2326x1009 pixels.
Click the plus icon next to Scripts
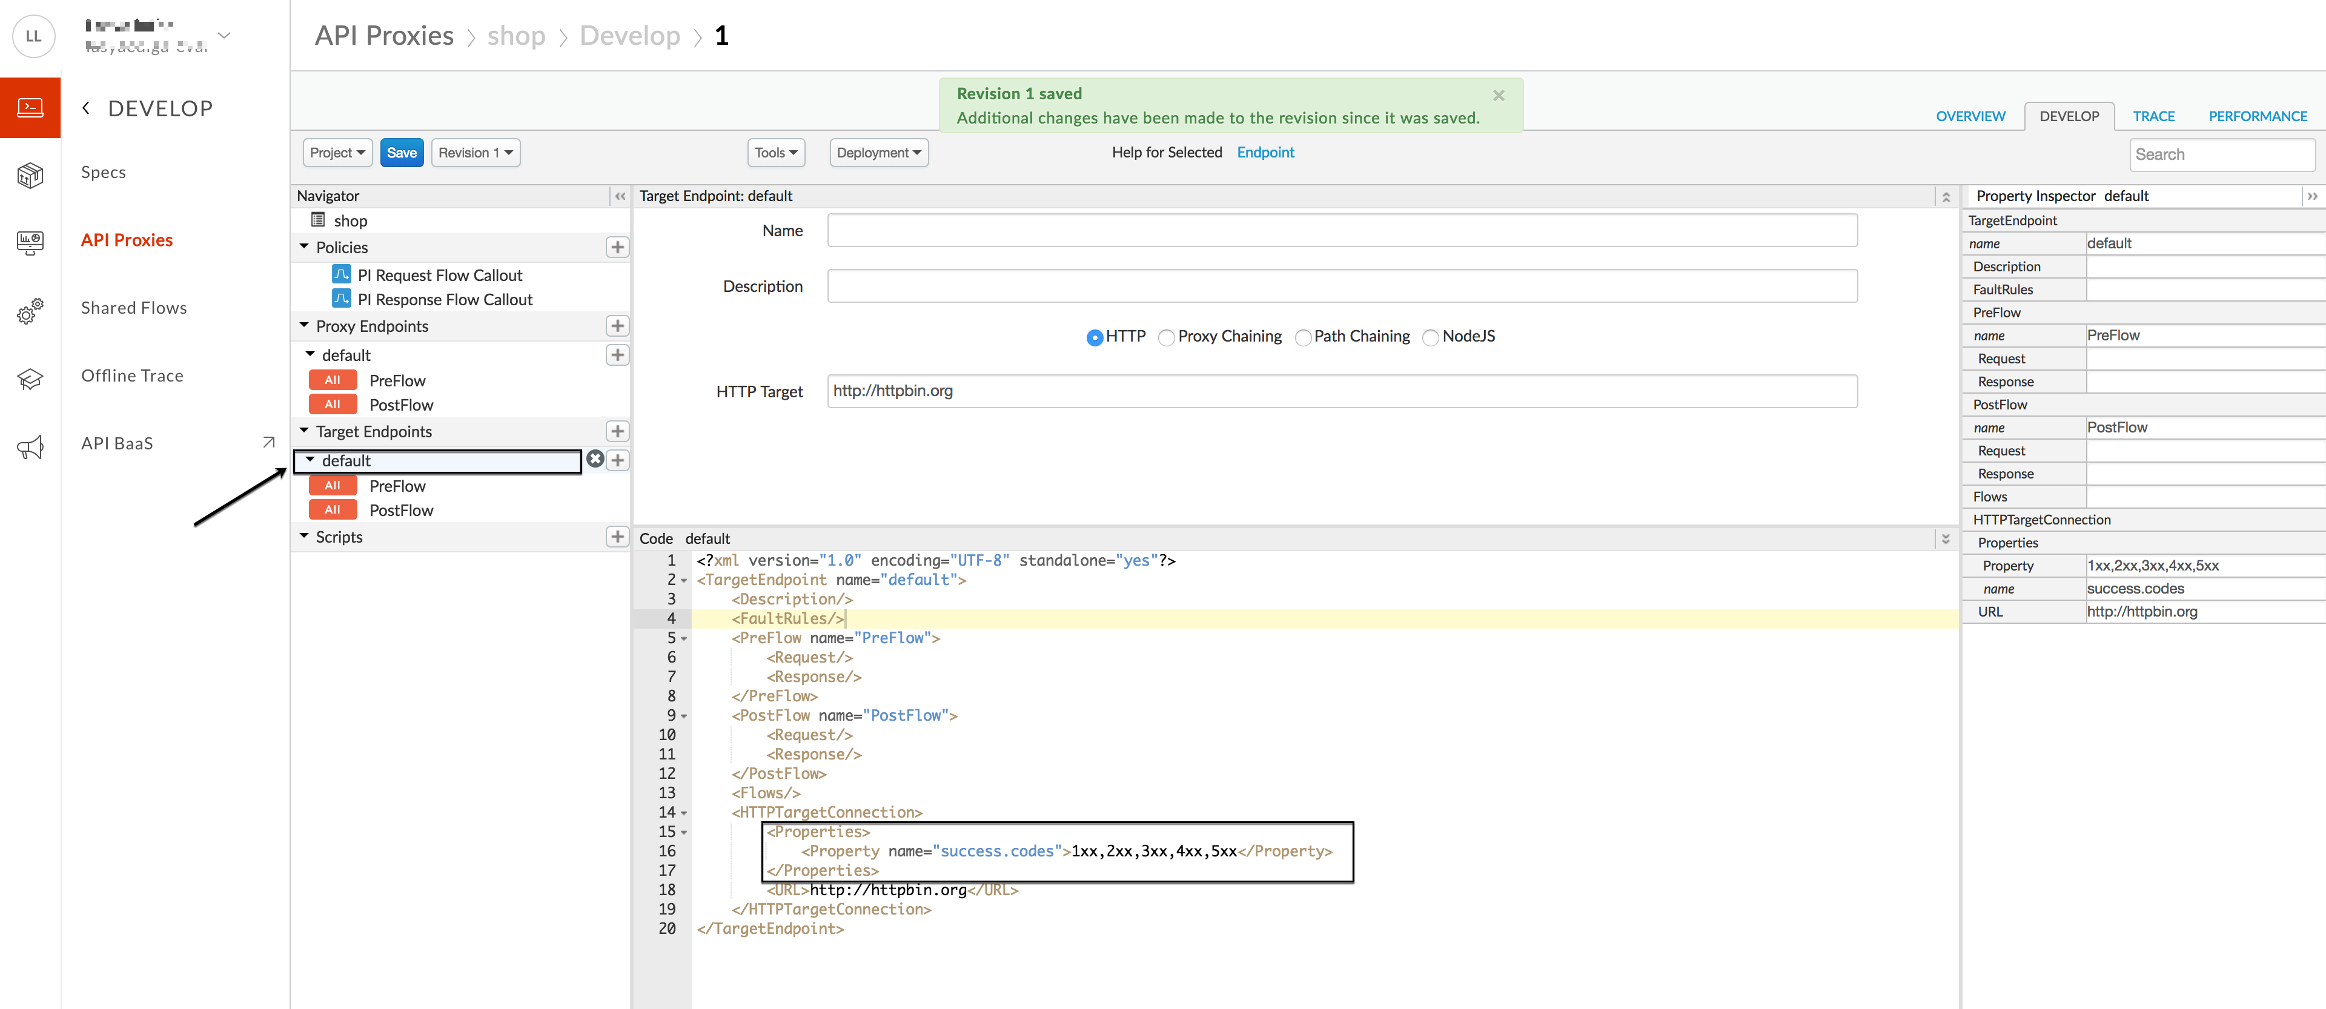click(x=618, y=537)
